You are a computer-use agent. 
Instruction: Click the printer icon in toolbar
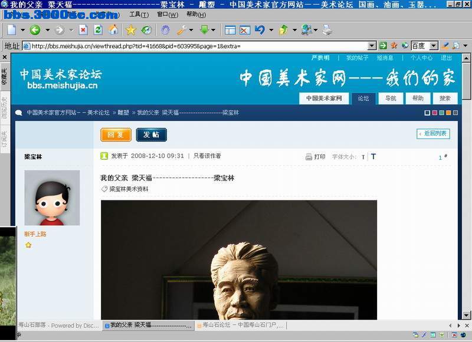tap(327, 30)
